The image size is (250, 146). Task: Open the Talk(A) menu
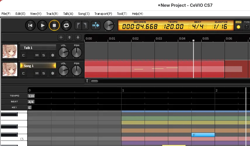coord(68,14)
